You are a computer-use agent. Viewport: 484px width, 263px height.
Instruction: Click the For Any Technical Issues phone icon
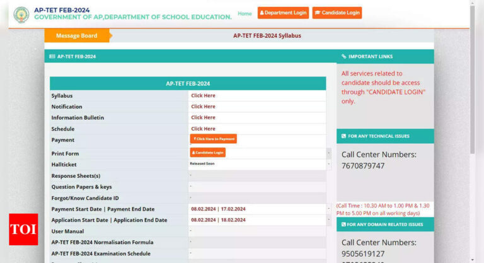tap(343, 136)
